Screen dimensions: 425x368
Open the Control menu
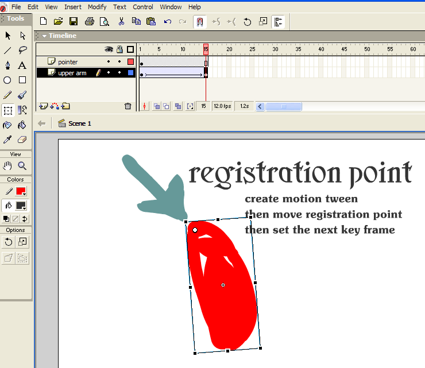pos(143,7)
